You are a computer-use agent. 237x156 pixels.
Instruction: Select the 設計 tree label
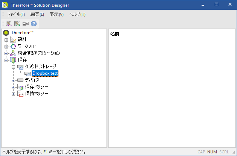pos(22,39)
